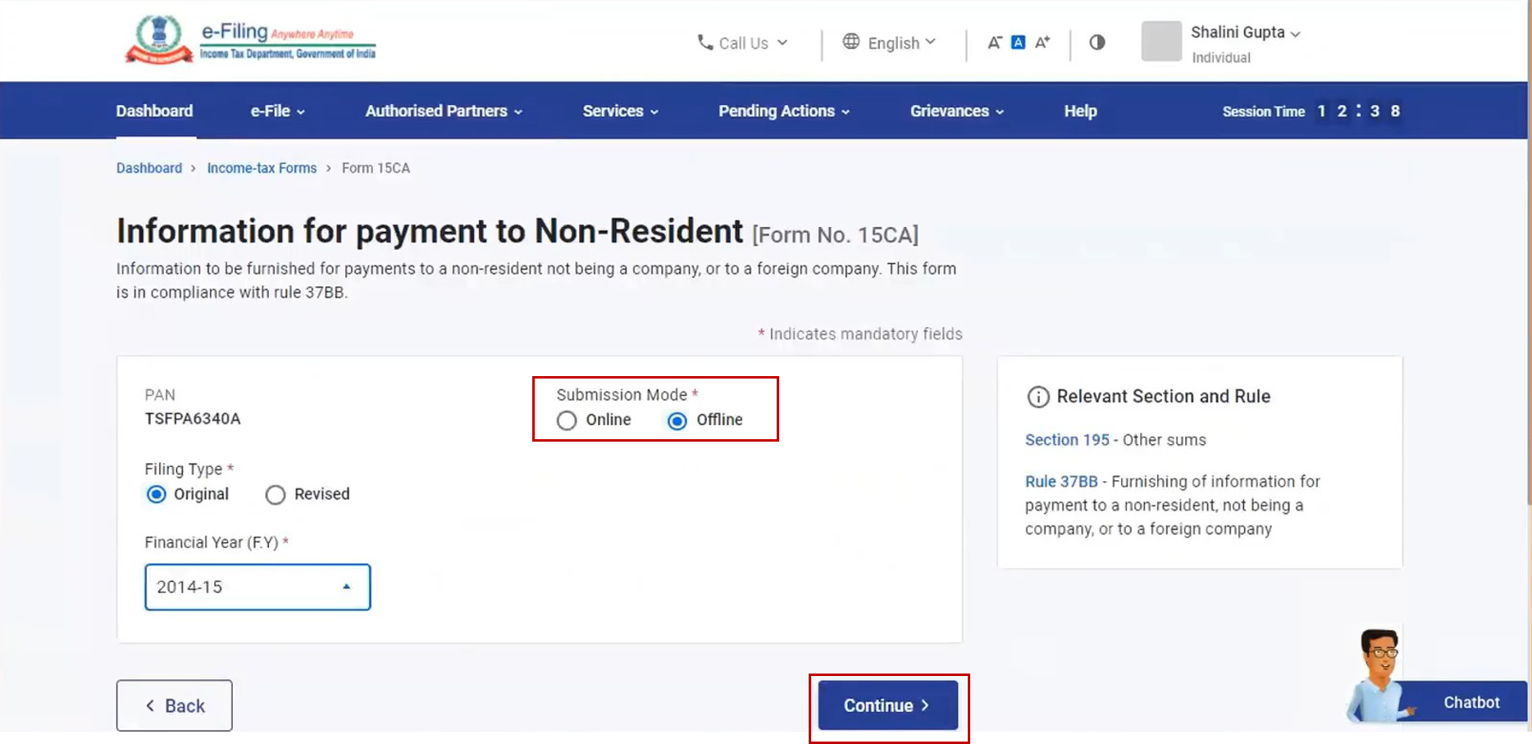
Task: Click the info icon beside Relevant Section
Action: [x=1038, y=397]
